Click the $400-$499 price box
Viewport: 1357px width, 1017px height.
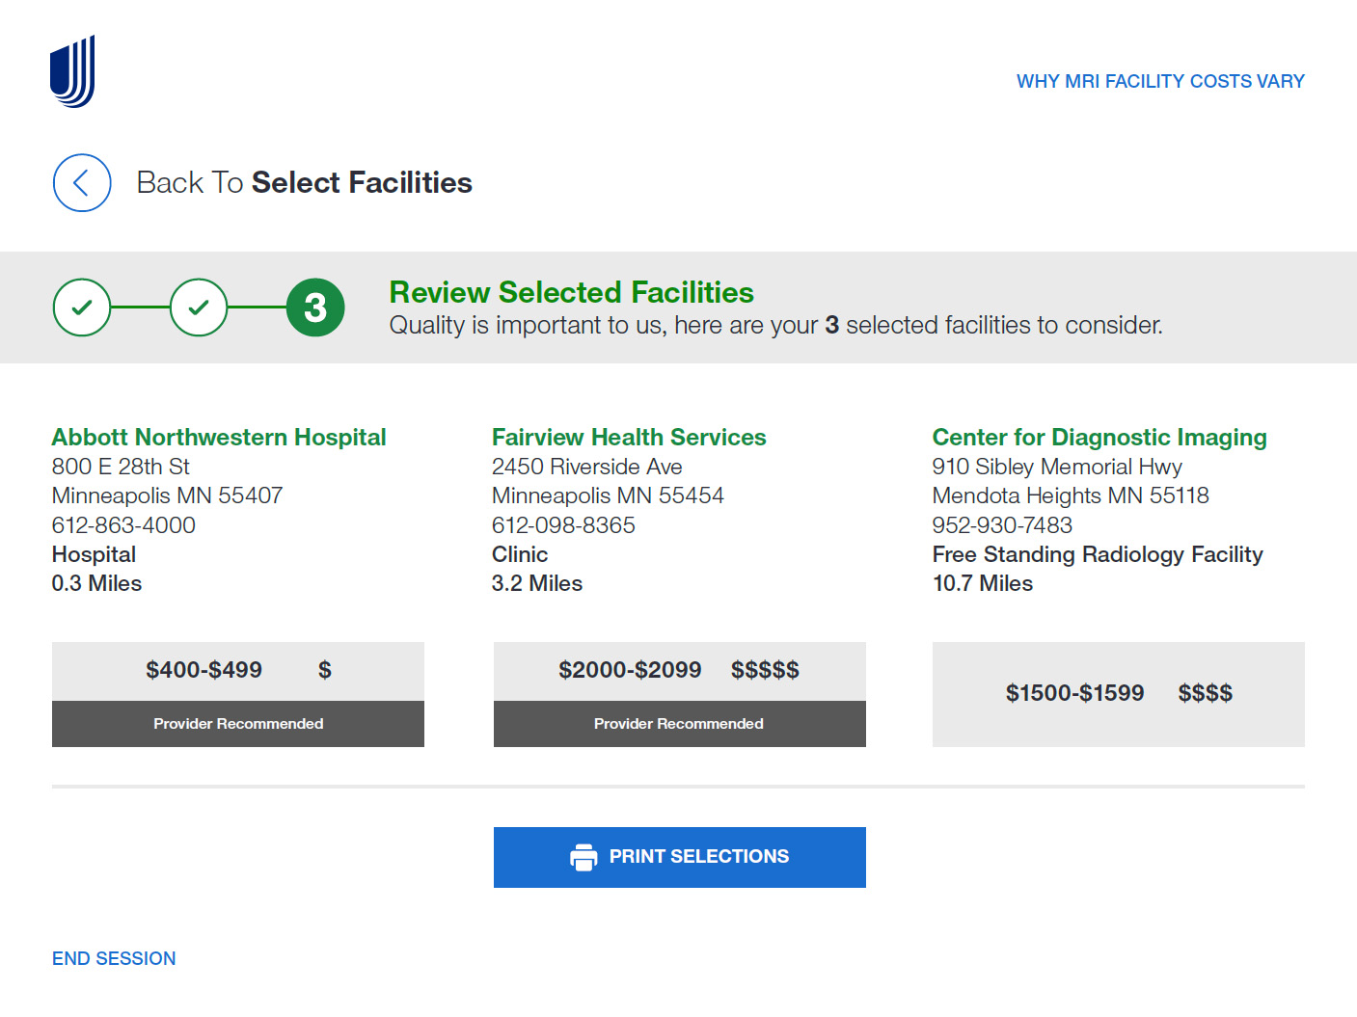[x=238, y=671]
